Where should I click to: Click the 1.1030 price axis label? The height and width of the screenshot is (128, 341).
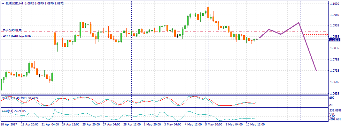pyautogui.click(x=334, y=4)
